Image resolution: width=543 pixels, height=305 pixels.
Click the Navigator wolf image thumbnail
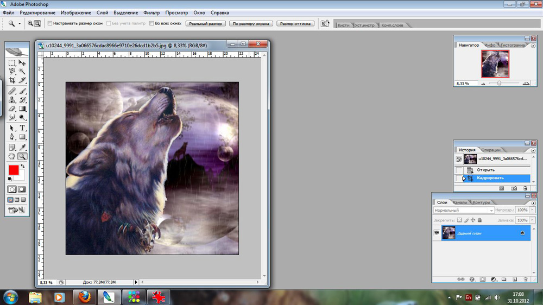495,63
